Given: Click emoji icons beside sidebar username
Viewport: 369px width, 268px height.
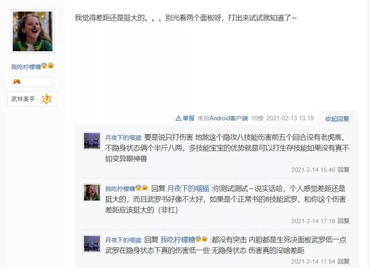Looking at the screenshot, I should [48, 66].
